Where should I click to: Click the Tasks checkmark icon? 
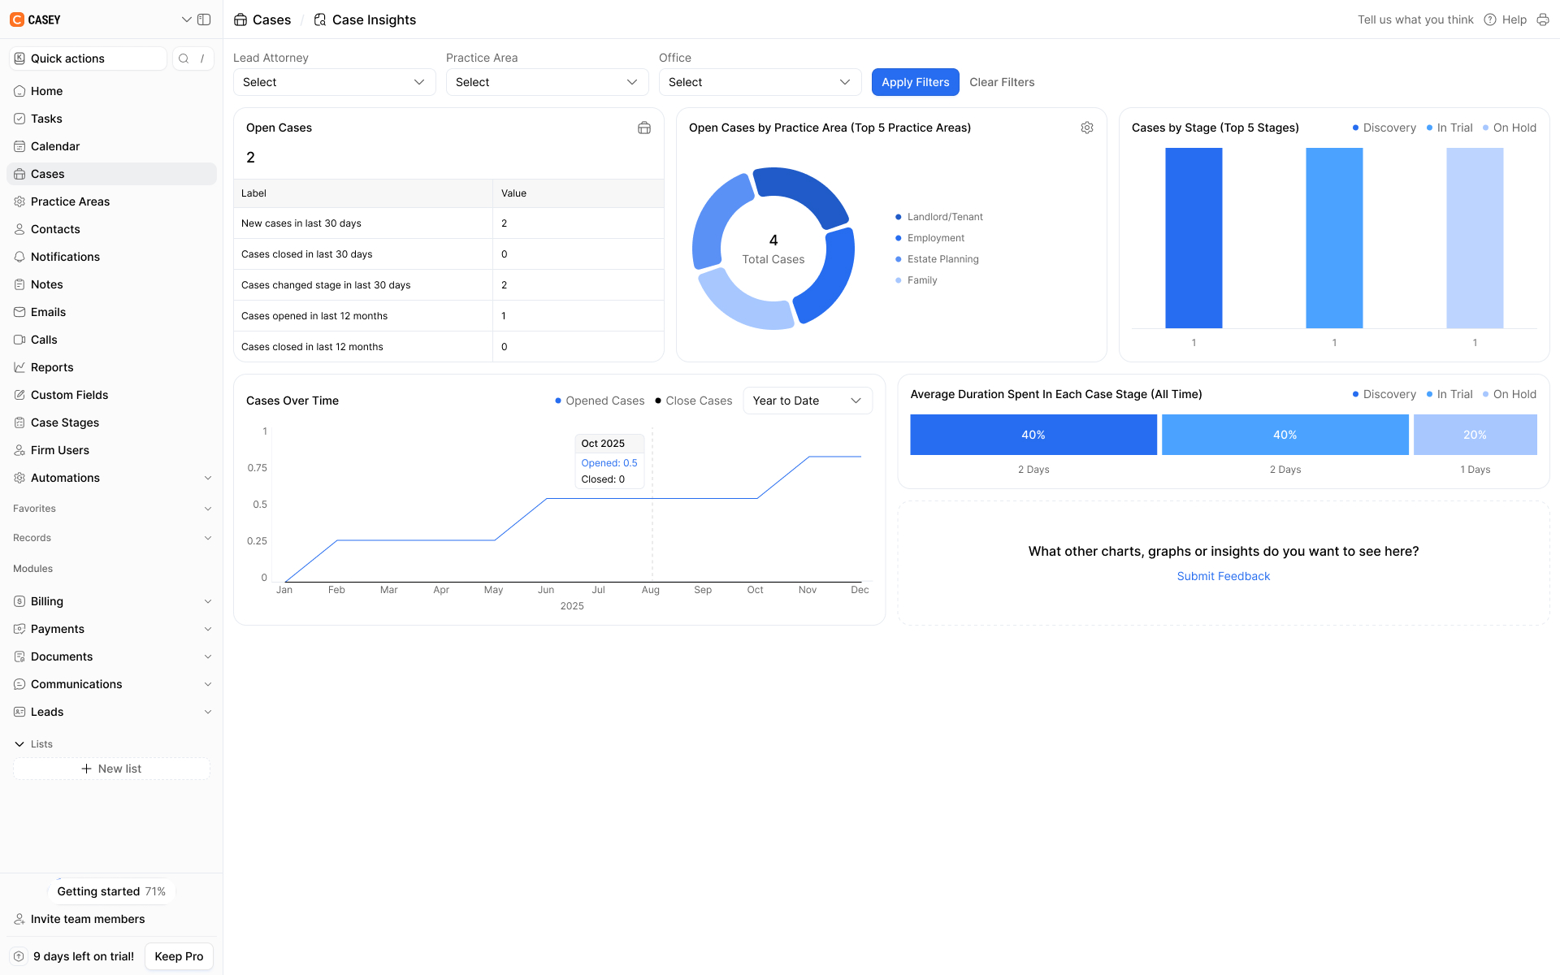point(19,119)
